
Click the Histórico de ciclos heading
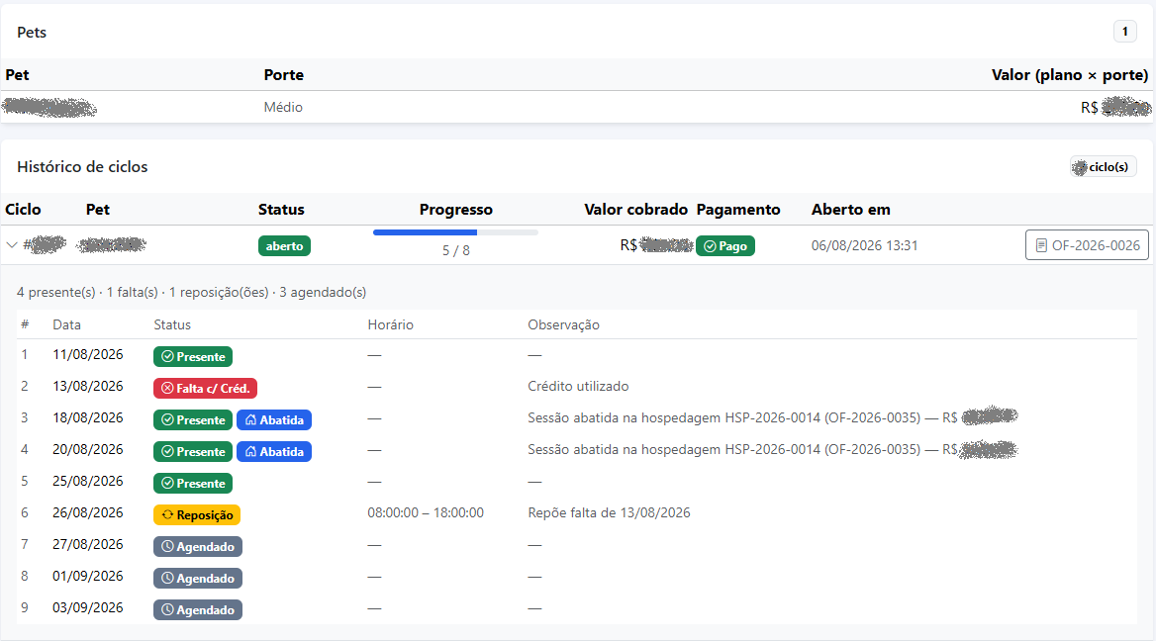coord(82,166)
